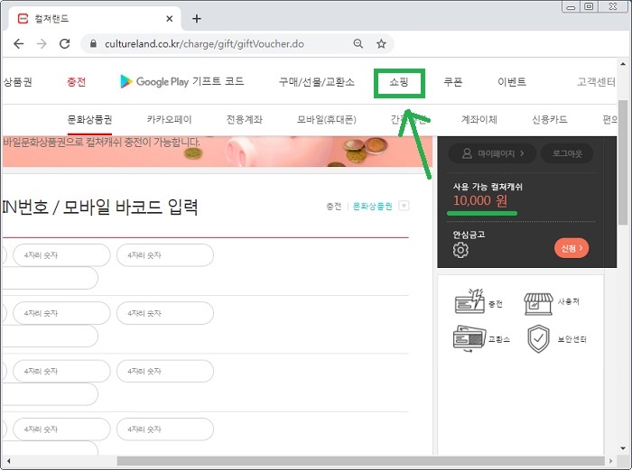Select the 모바일(휴대폰) charge tab

pyautogui.click(x=327, y=120)
